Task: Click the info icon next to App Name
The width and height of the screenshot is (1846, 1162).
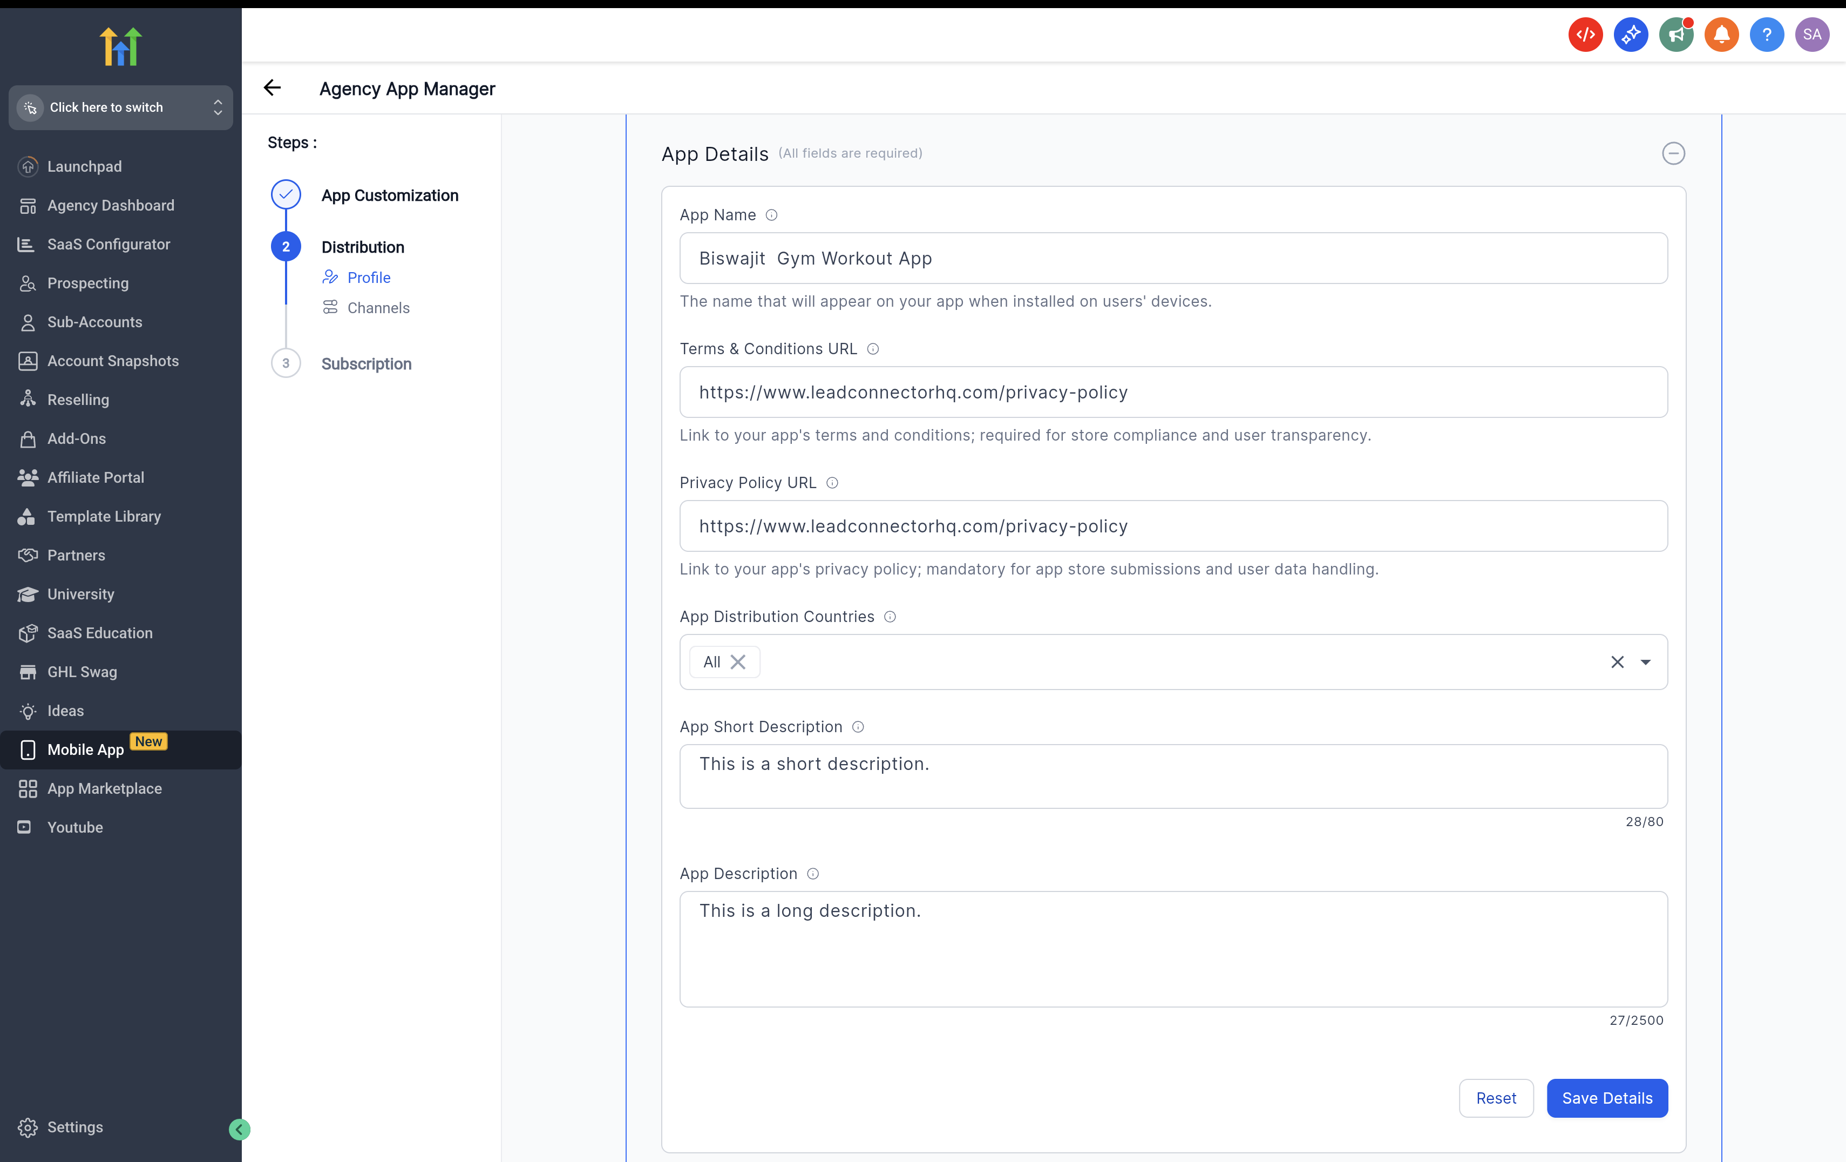Action: pos(771,215)
